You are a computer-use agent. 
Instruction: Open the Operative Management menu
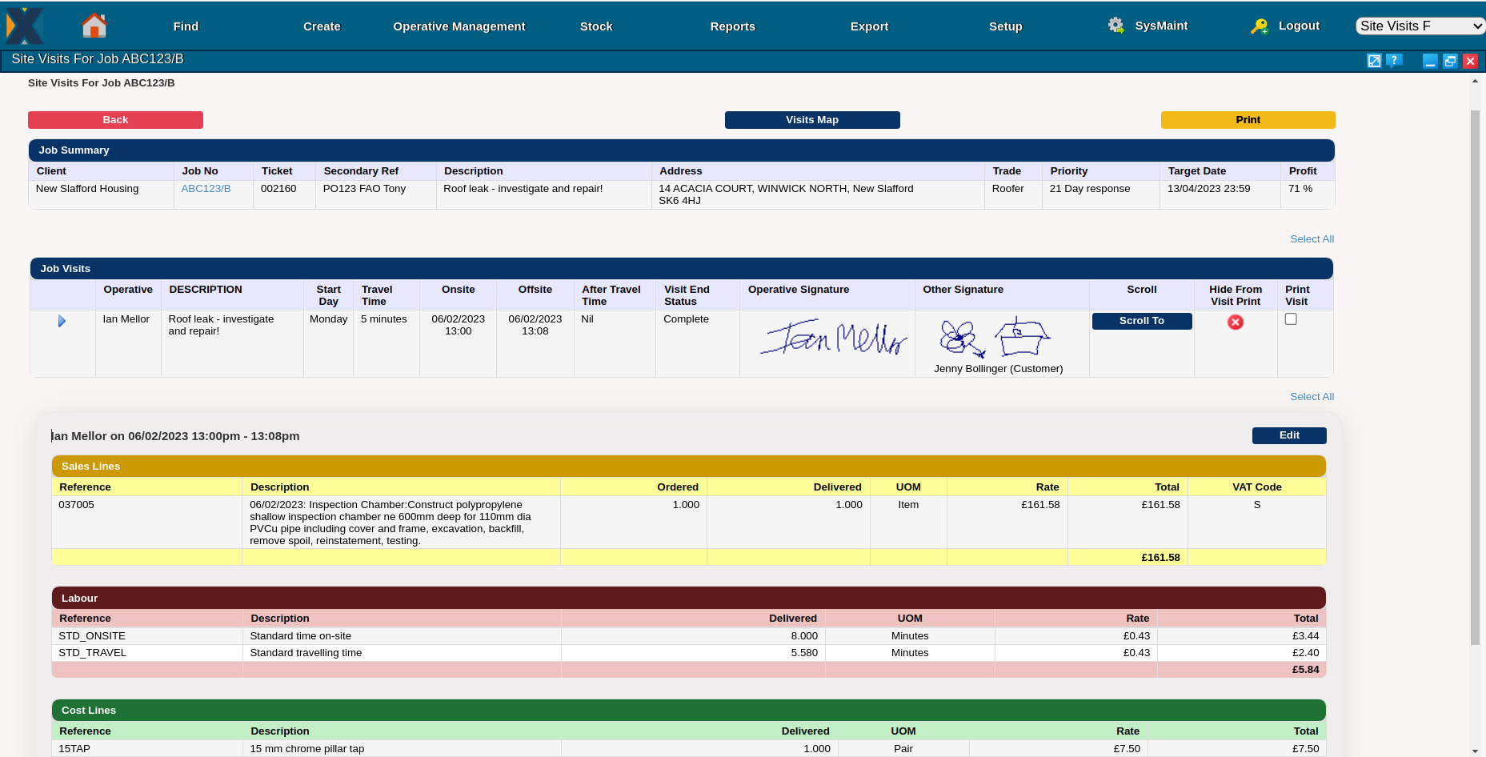[459, 26]
